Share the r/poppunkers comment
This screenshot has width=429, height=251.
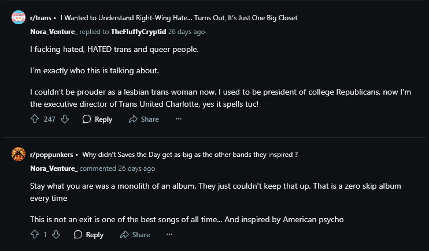(x=135, y=235)
